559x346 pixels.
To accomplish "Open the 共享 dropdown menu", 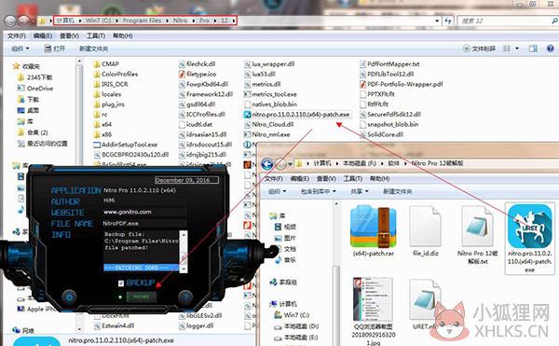I will coord(359,191).
